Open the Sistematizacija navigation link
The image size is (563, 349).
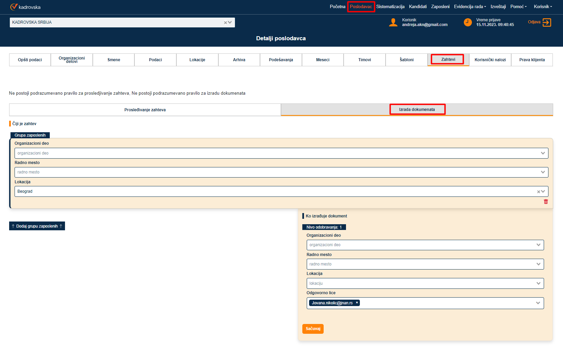coord(390,7)
